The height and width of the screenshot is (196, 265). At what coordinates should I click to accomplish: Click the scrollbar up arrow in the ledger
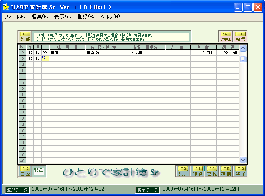pos(243,48)
